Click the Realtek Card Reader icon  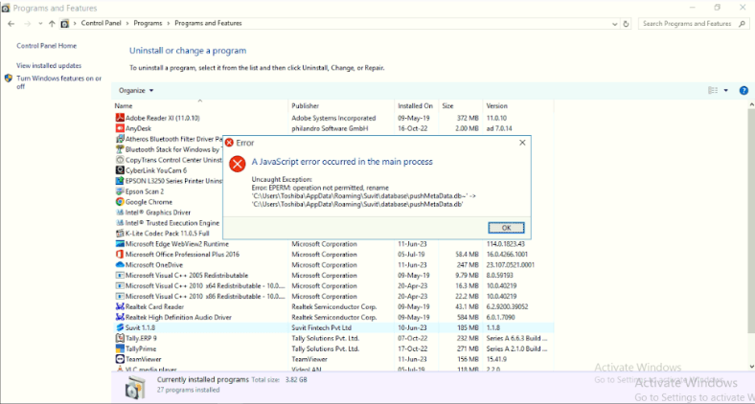120,307
